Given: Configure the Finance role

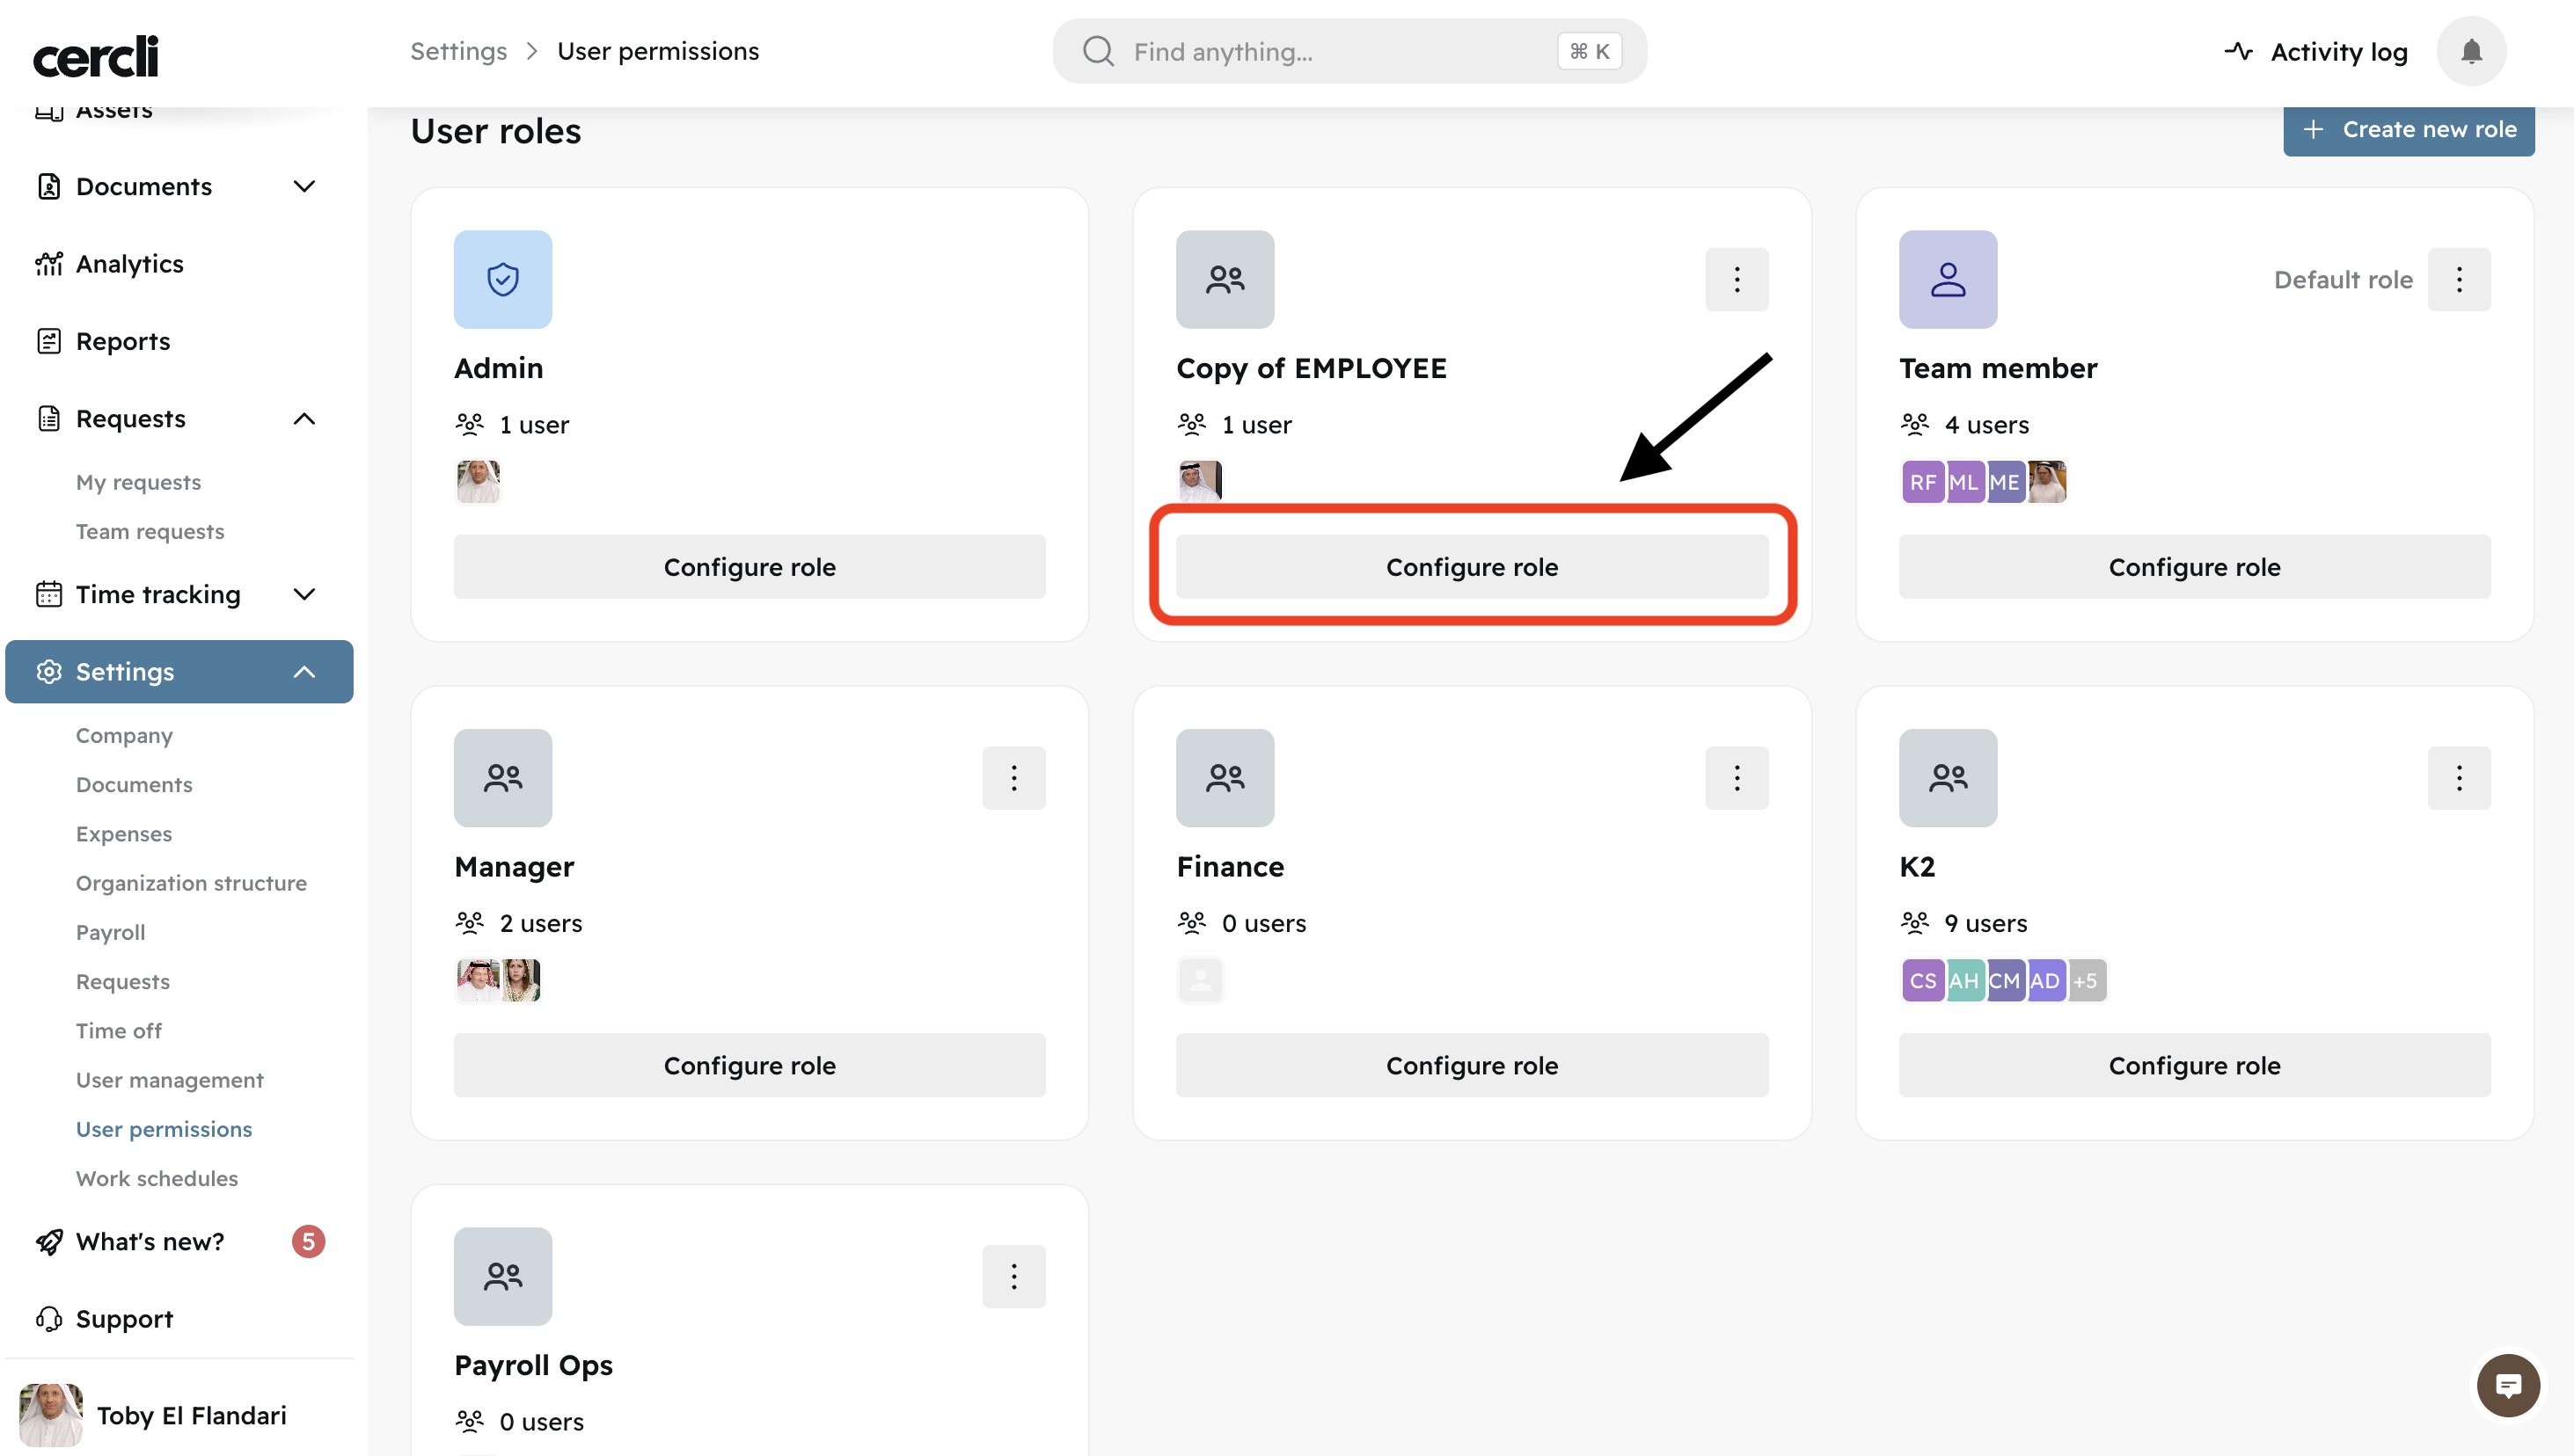Looking at the screenshot, I should point(1472,1065).
